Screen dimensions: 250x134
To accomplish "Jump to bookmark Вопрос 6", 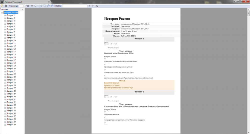I will (11, 29).
